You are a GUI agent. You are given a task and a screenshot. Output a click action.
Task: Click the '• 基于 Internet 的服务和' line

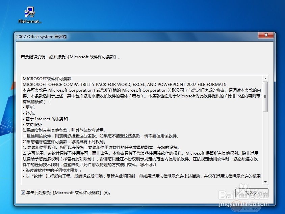click(45, 119)
